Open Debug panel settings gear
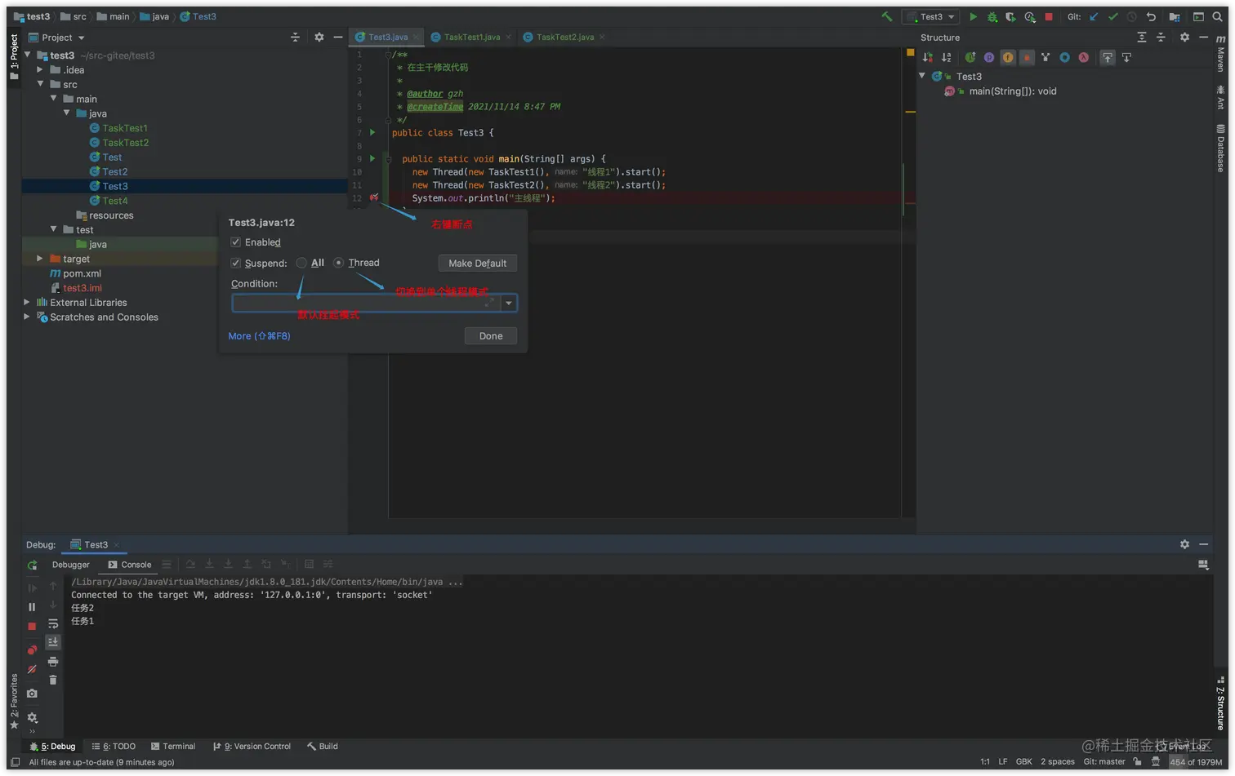1235x776 pixels. click(1184, 544)
